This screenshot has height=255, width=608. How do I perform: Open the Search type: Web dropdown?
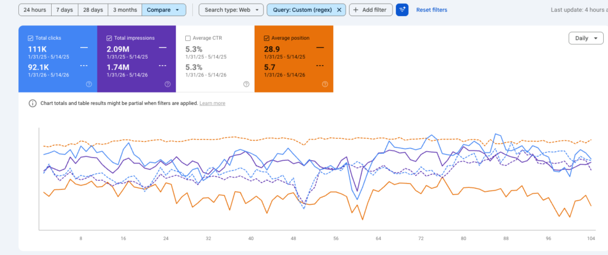click(231, 9)
